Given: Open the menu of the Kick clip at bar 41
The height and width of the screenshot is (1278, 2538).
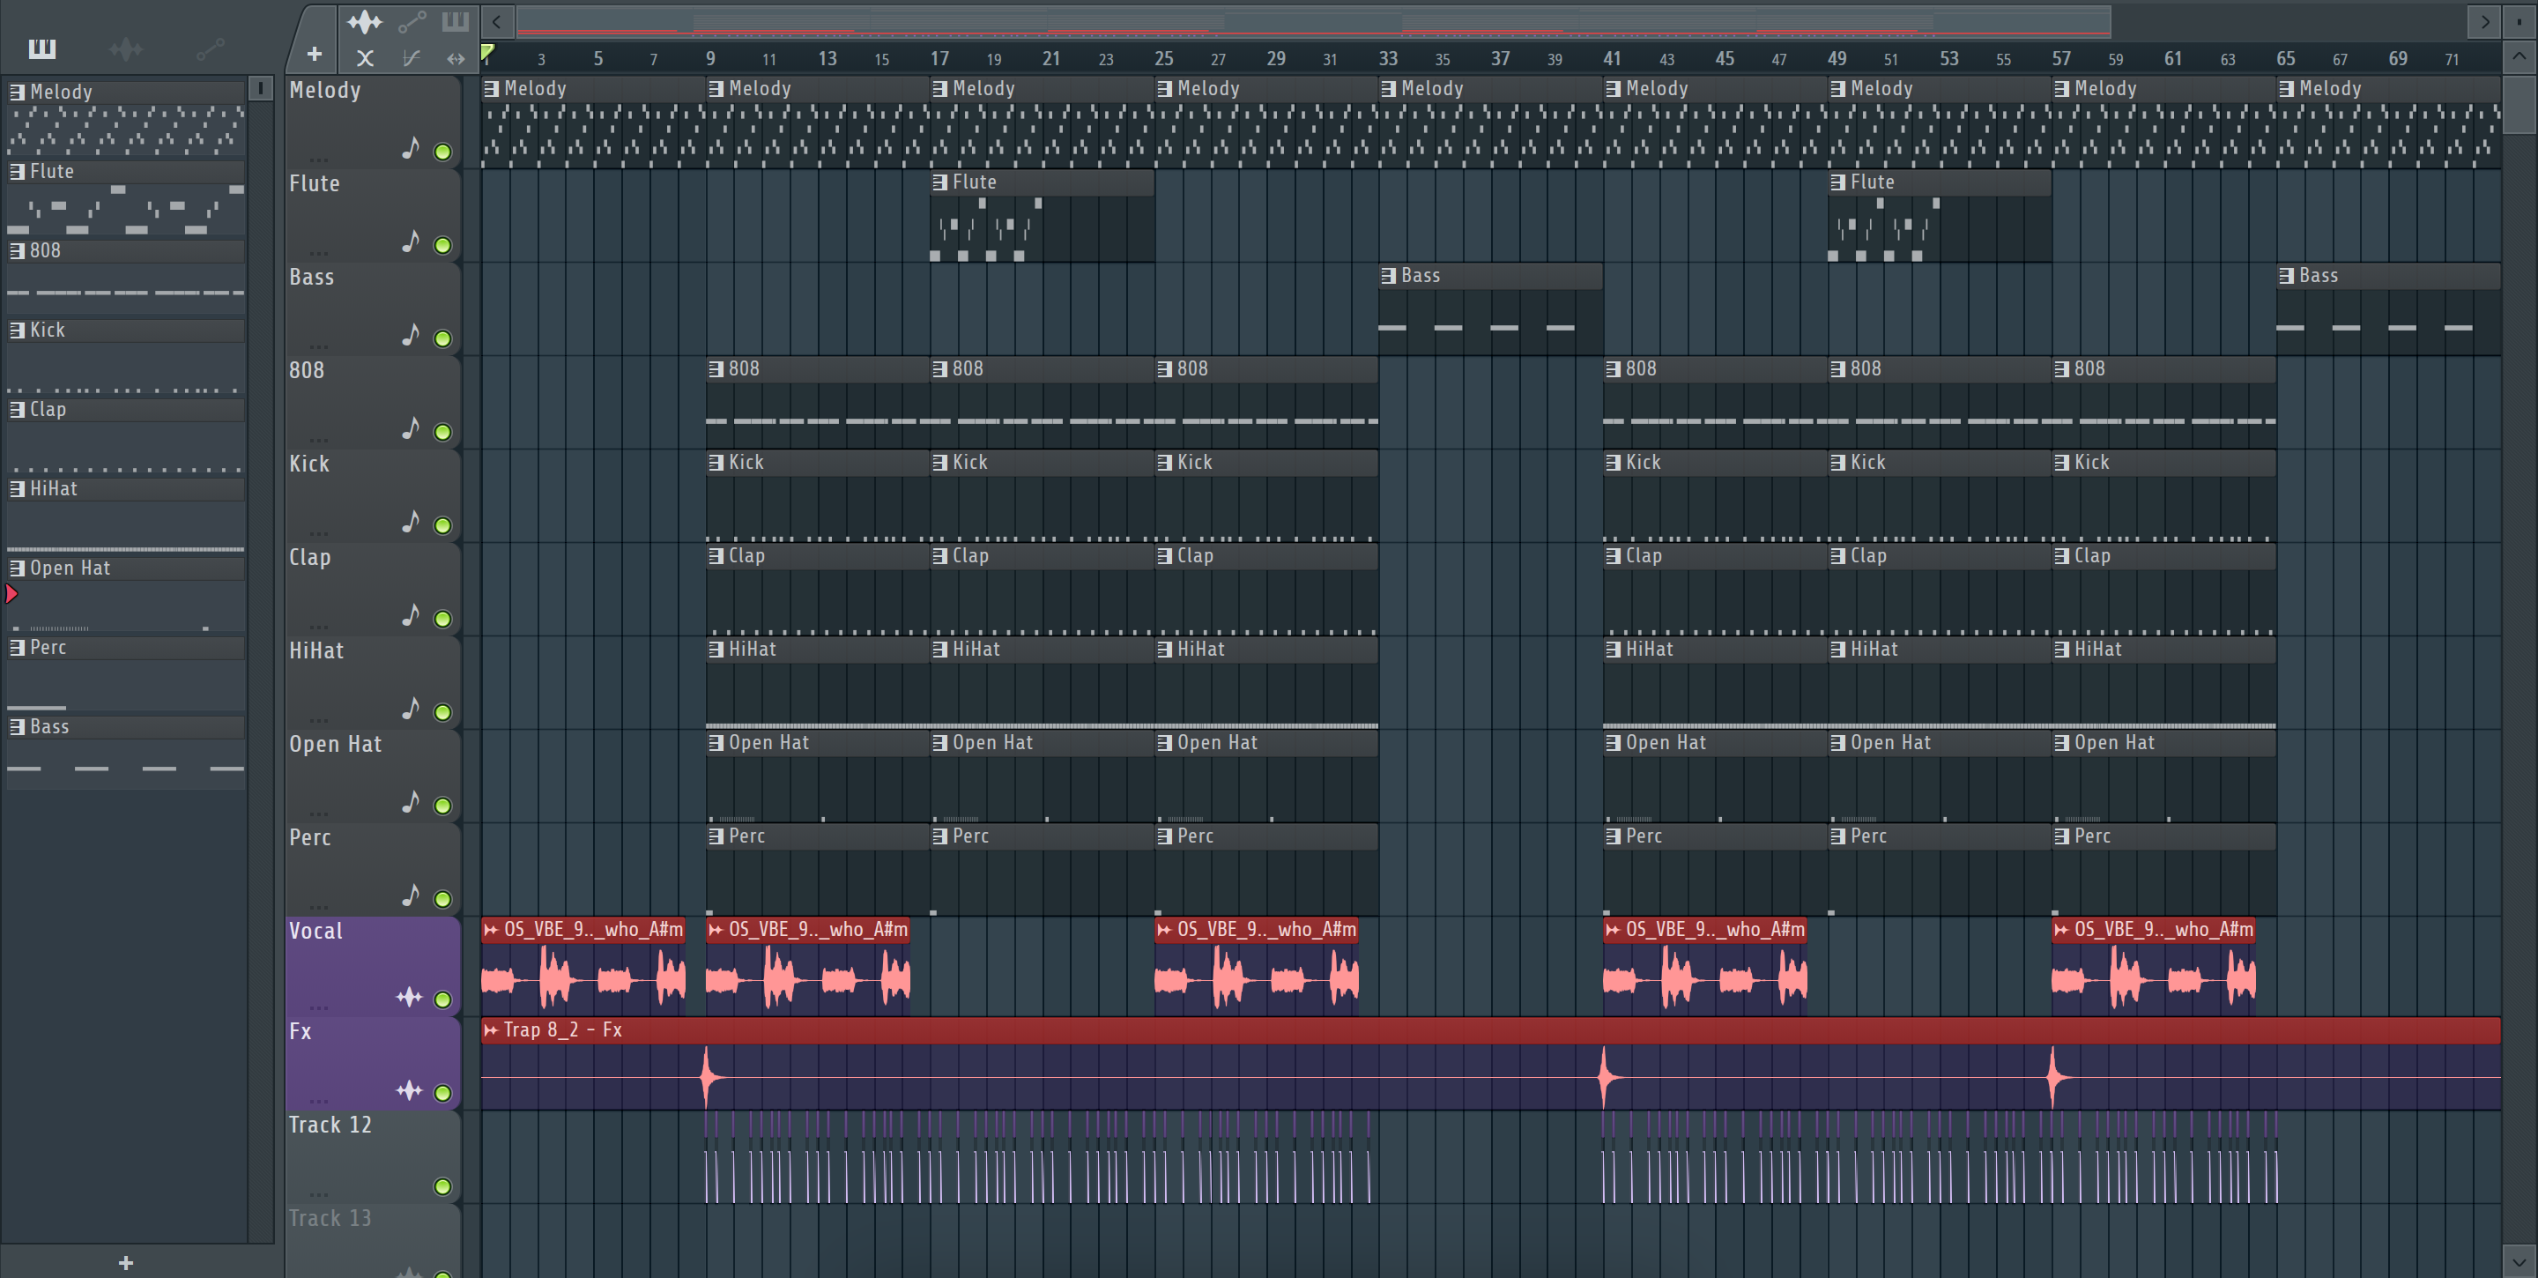Looking at the screenshot, I should point(1613,462).
